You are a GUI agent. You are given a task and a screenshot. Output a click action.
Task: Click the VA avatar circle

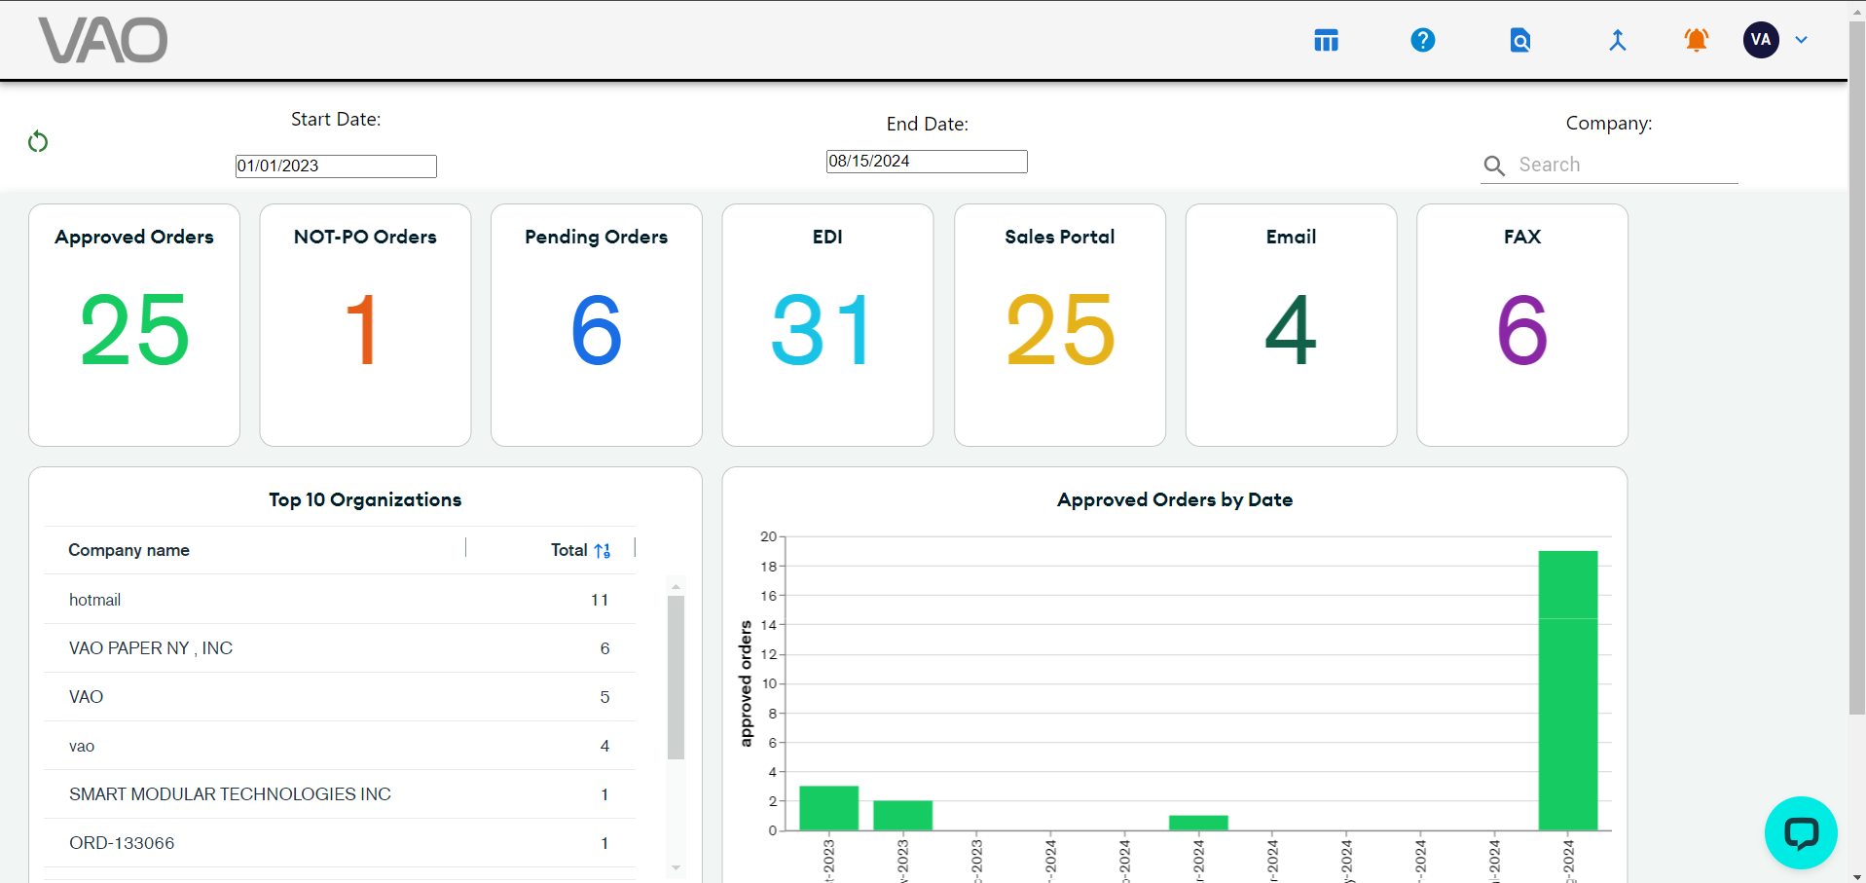pyautogui.click(x=1760, y=40)
